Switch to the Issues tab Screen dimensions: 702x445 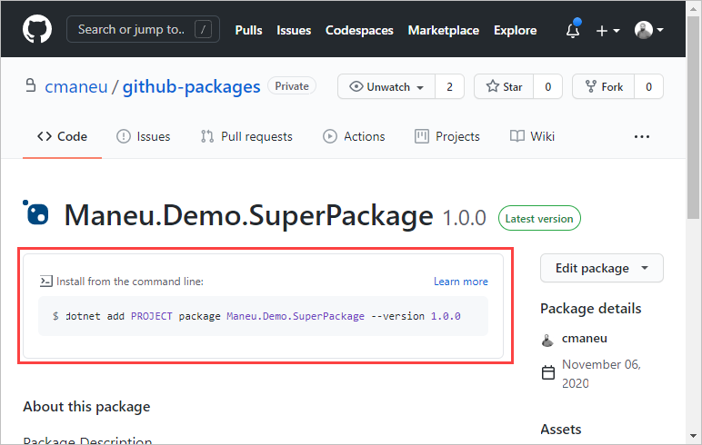tap(144, 136)
